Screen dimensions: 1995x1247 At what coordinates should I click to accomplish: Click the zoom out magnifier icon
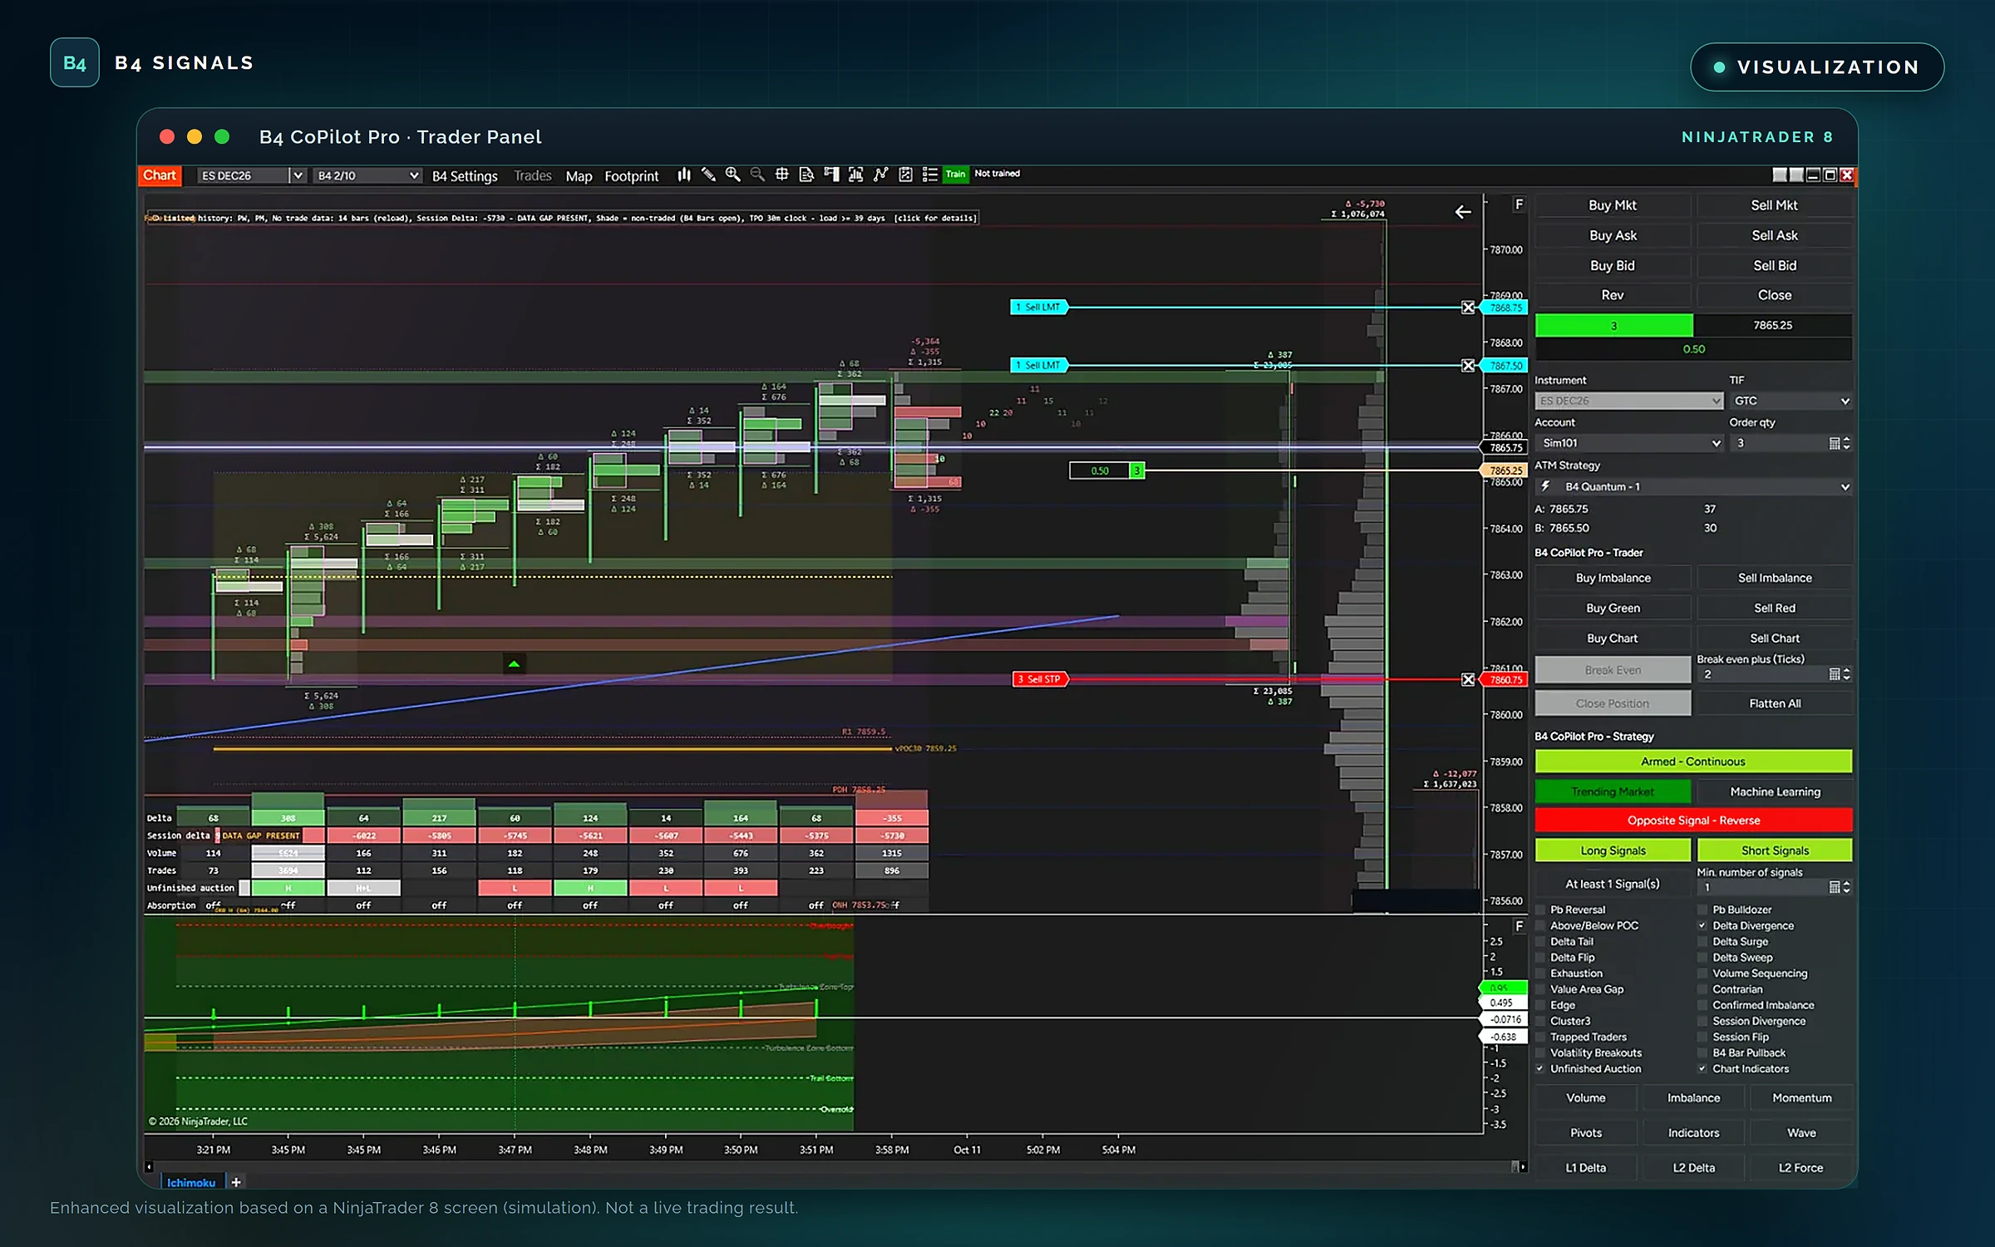(757, 175)
